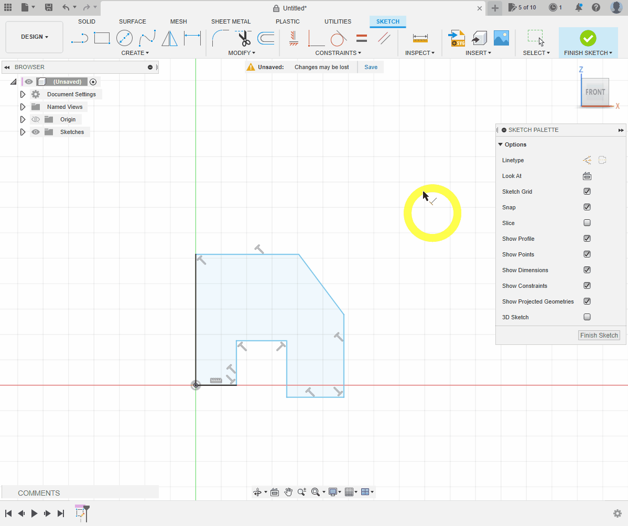
Task: Switch to the SURFACE tab
Action: coord(132,21)
